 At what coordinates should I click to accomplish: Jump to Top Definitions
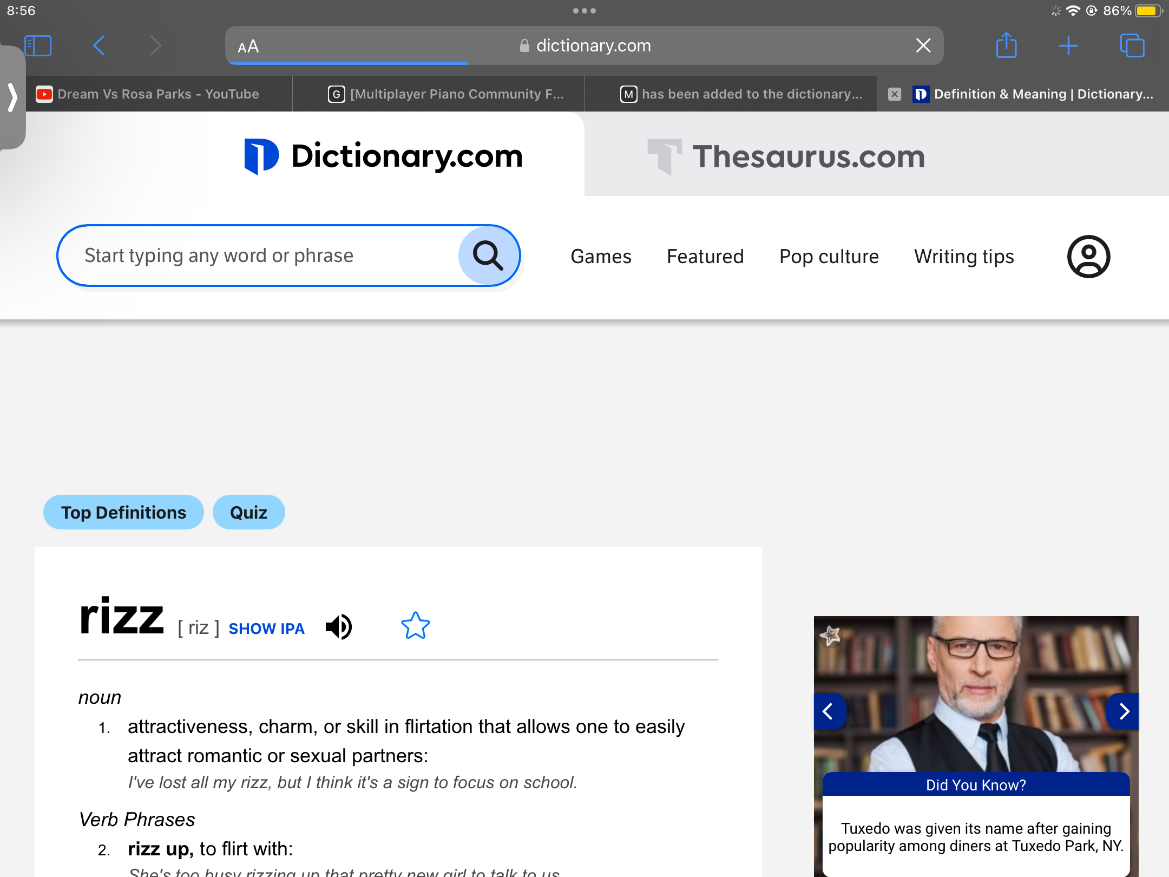[123, 512]
